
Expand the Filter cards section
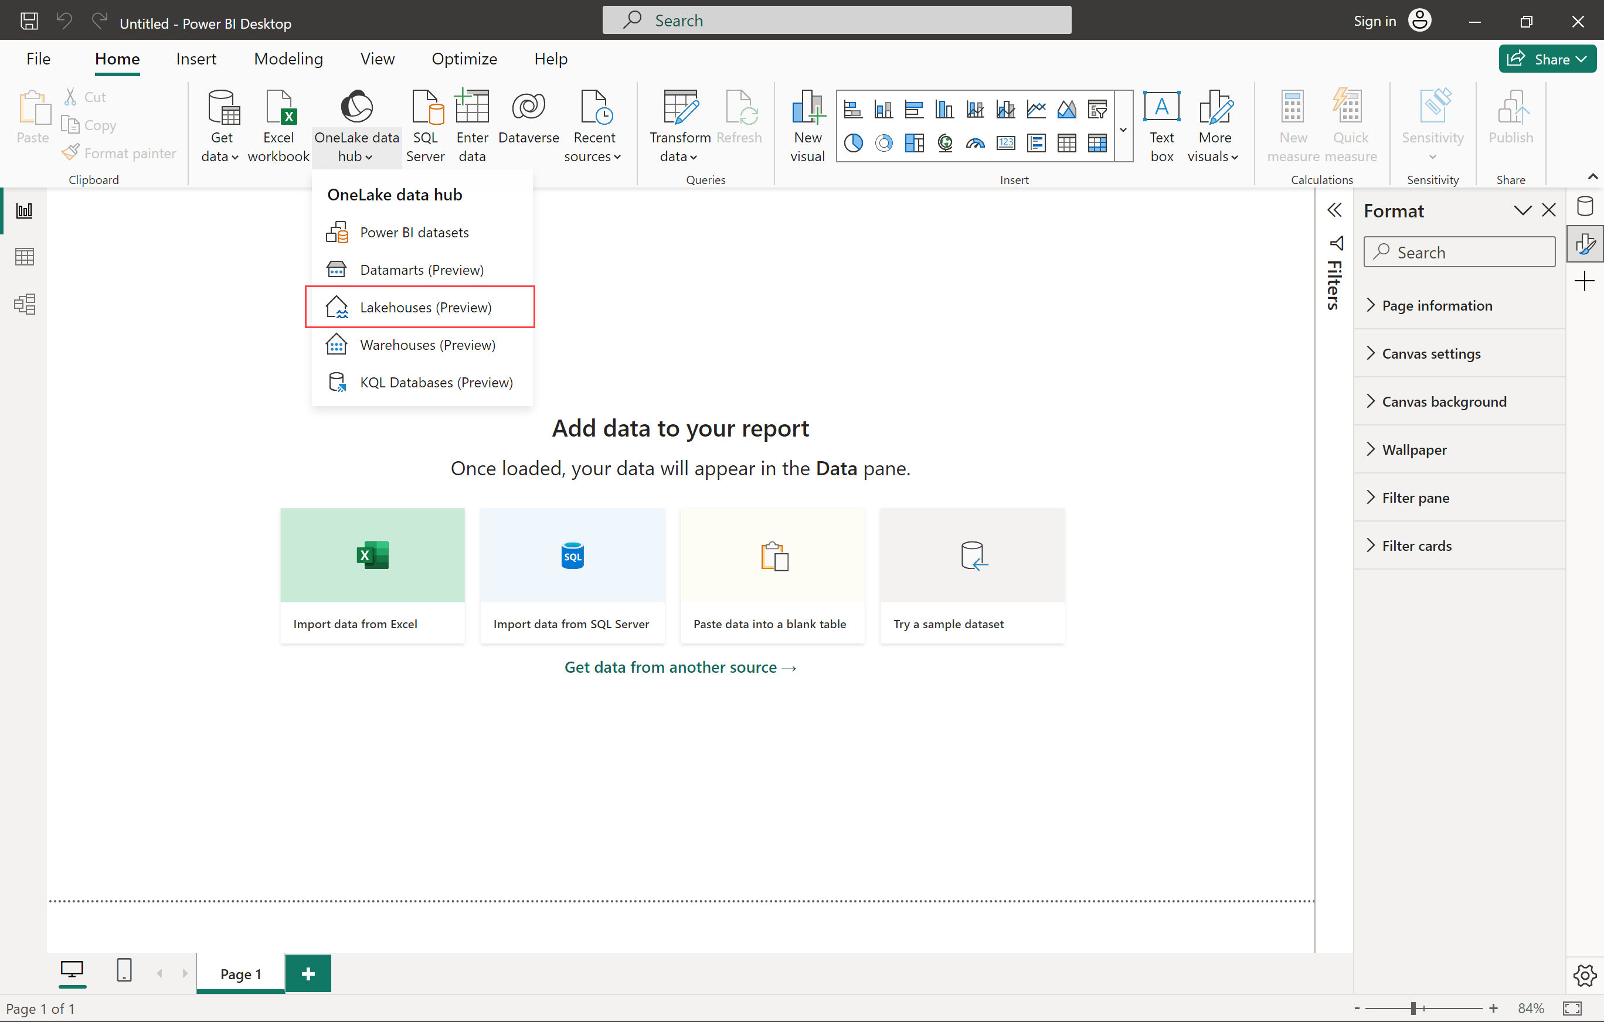point(1459,546)
